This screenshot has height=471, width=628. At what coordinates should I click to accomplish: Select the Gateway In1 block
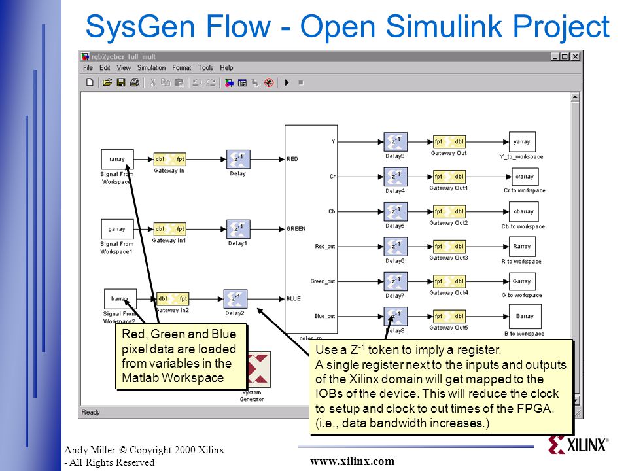point(170,229)
